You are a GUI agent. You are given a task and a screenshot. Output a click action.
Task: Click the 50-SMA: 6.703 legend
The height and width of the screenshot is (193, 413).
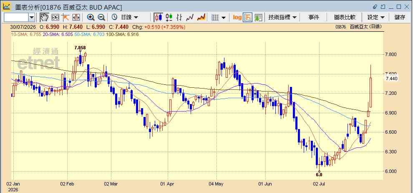tap(89, 34)
